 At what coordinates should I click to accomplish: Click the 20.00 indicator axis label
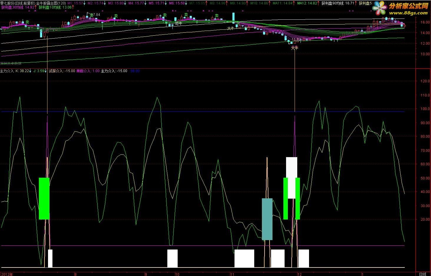(x=425, y=220)
